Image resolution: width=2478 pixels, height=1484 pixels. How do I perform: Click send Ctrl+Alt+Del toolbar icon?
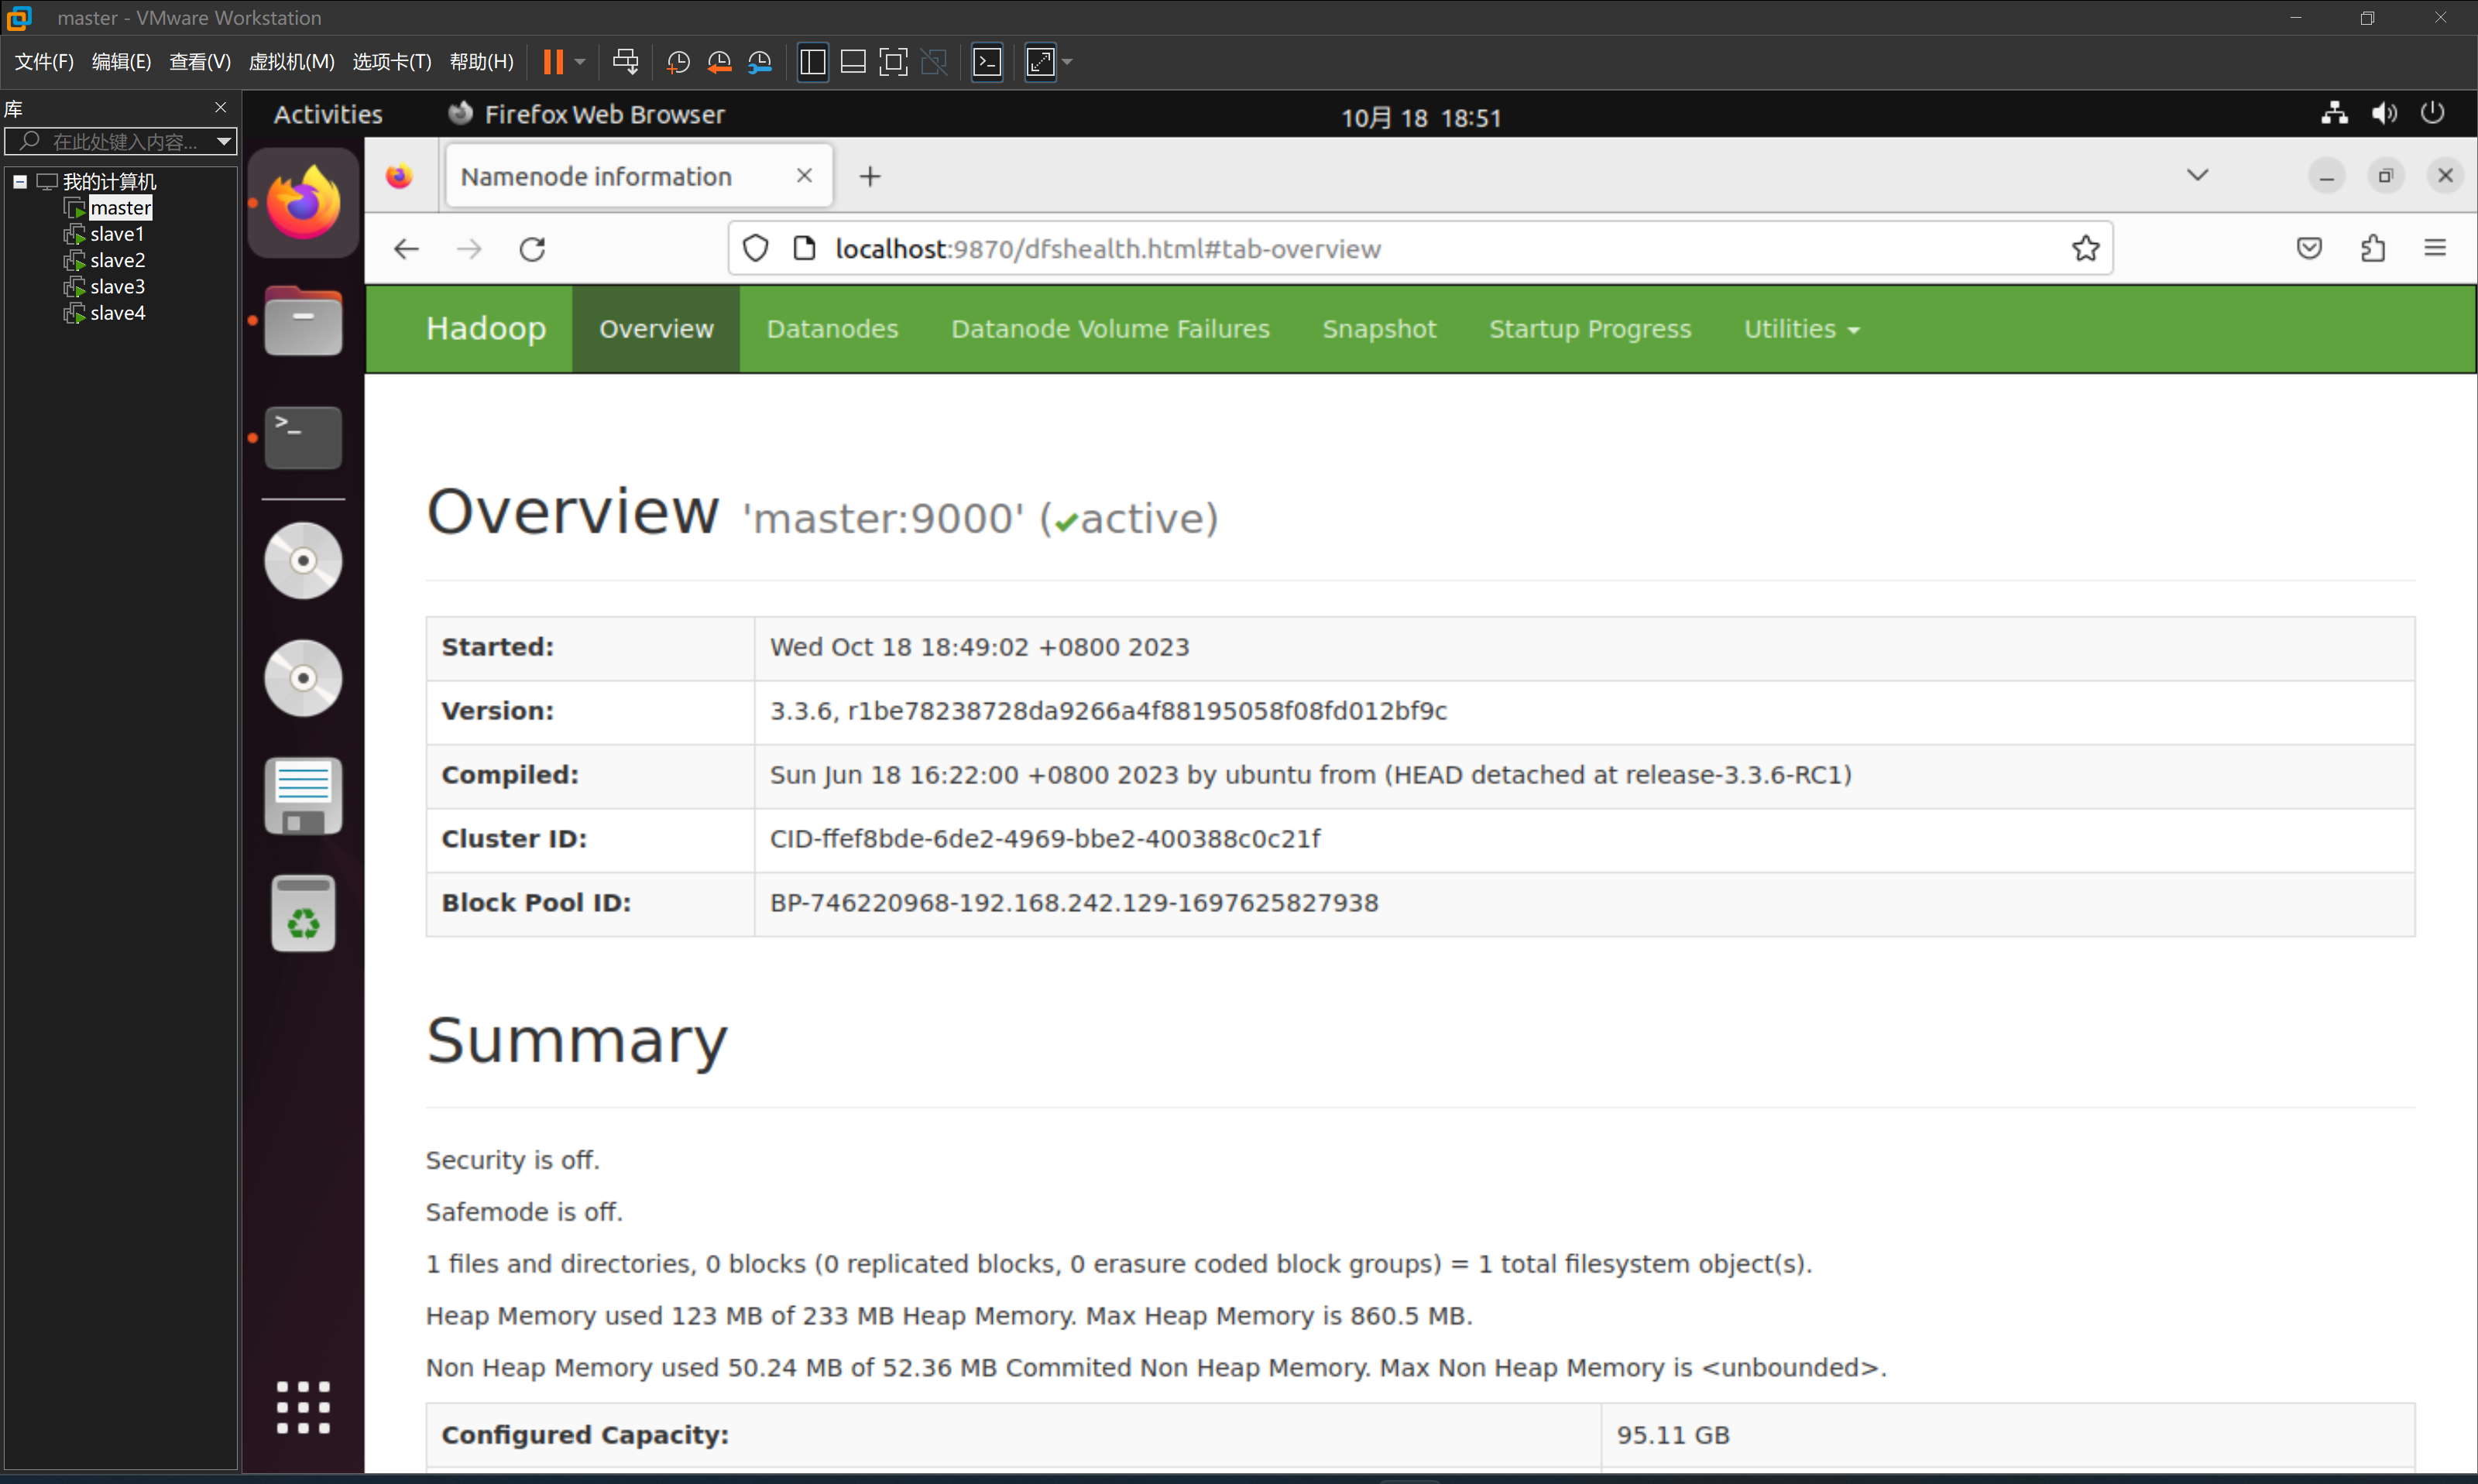pos(625,62)
